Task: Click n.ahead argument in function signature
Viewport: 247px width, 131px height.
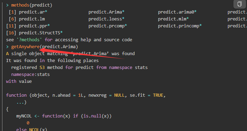Action: [61, 95]
